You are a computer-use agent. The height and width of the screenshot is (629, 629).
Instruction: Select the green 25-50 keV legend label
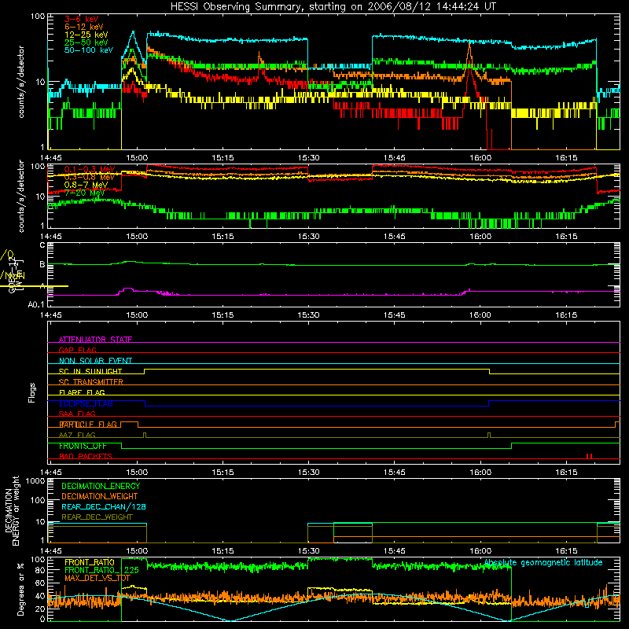(x=86, y=42)
